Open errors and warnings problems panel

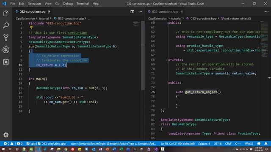click(x=13, y=144)
